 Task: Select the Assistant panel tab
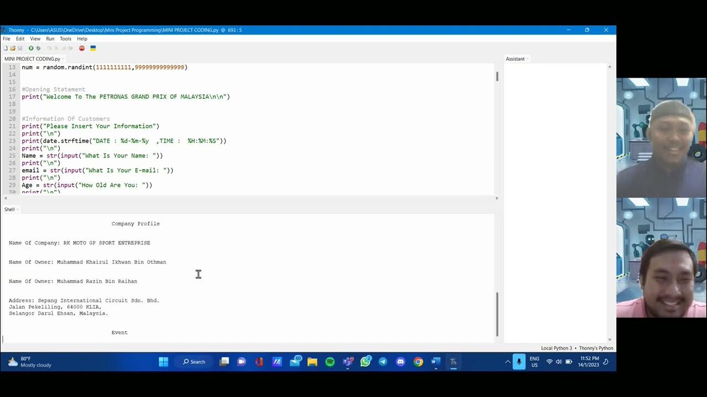515,58
